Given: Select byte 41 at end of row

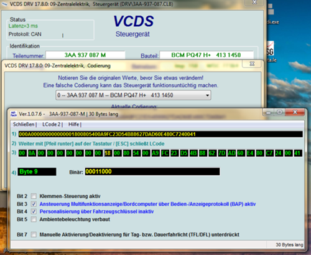Looking at the screenshot, I should (297, 153).
